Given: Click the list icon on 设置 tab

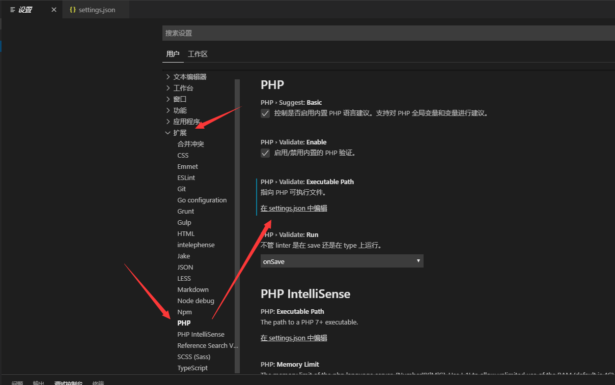Looking at the screenshot, I should [13, 10].
